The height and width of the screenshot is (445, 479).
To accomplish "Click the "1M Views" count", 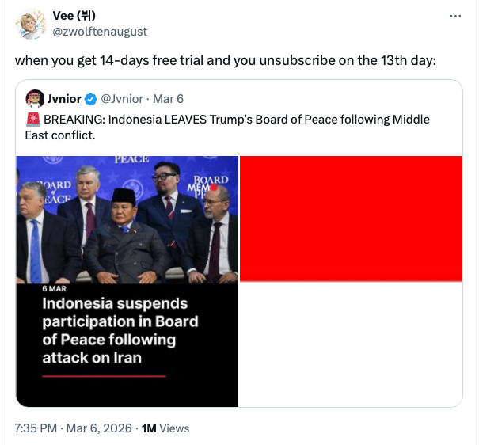I will pyautogui.click(x=165, y=428).
